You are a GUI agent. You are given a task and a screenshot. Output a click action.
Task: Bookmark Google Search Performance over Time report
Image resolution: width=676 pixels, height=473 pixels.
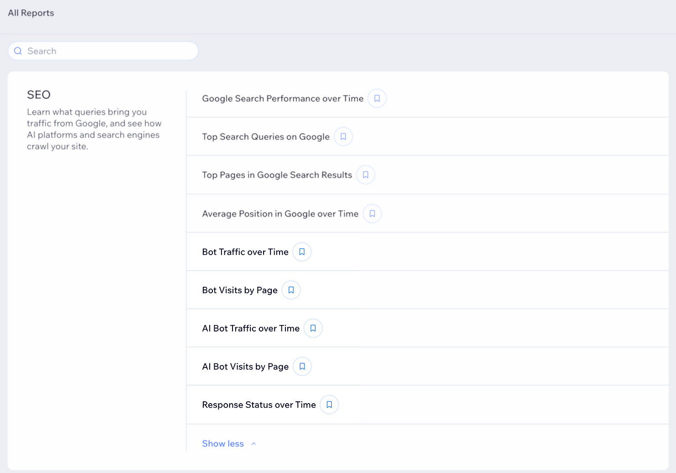(x=377, y=99)
